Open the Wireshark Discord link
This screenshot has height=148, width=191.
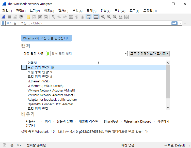(x=137, y=121)
